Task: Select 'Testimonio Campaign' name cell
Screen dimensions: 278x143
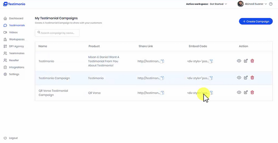Action: click(x=54, y=78)
